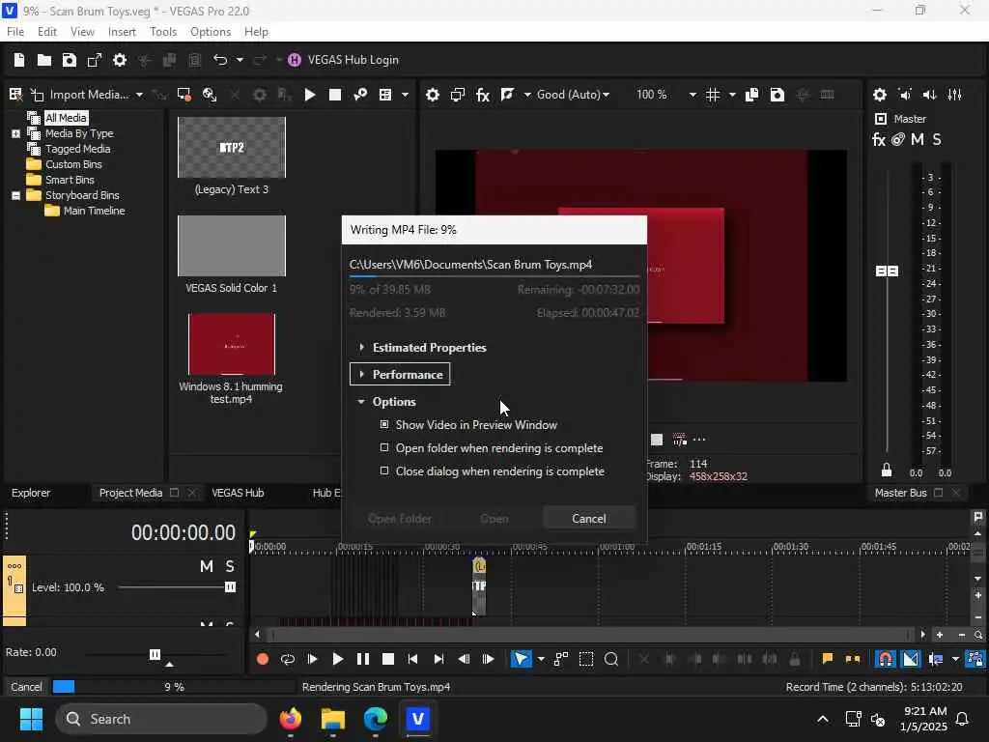Screen dimensions: 989x742
Task: Open the 100 % zoom dropdown
Action: coord(692,95)
